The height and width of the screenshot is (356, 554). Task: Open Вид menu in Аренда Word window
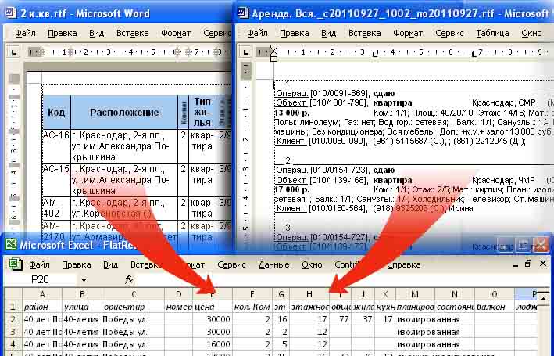[x=328, y=34]
